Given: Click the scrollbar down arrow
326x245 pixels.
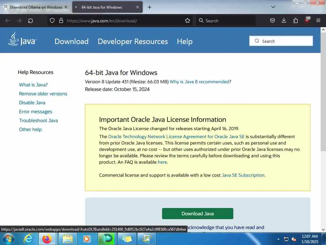Looking at the screenshot, I should (x=323, y=230).
